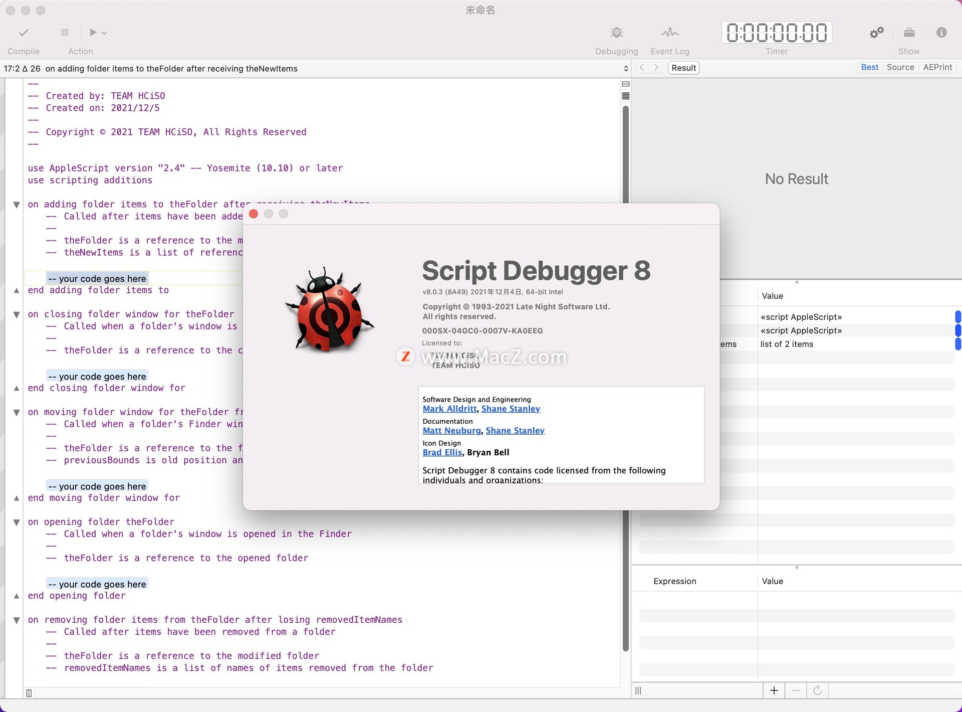Click the lines icon below split editor icon
This screenshot has height=712, width=962.
[626, 96]
